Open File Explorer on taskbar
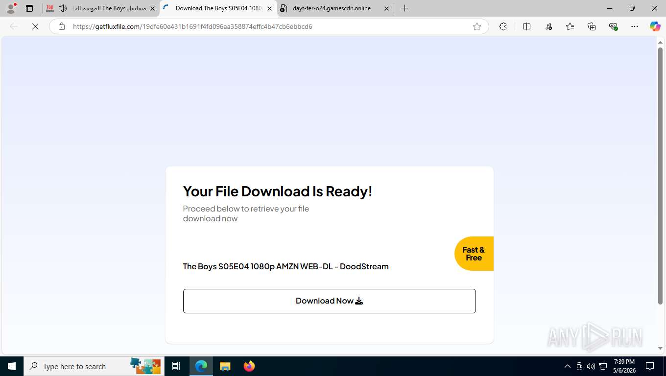Image resolution: width=666 pixels, height=376 pixels. coord(225,366)
